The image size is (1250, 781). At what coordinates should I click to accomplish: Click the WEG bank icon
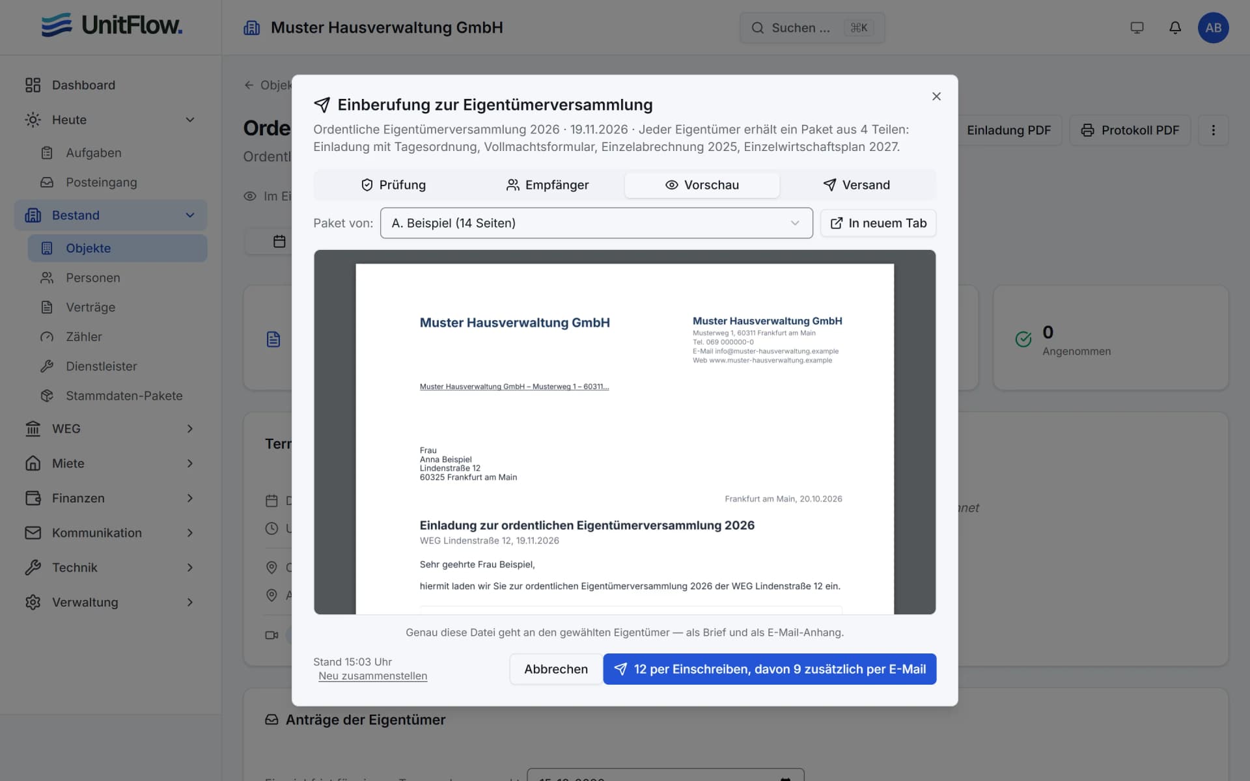point(33,429)
